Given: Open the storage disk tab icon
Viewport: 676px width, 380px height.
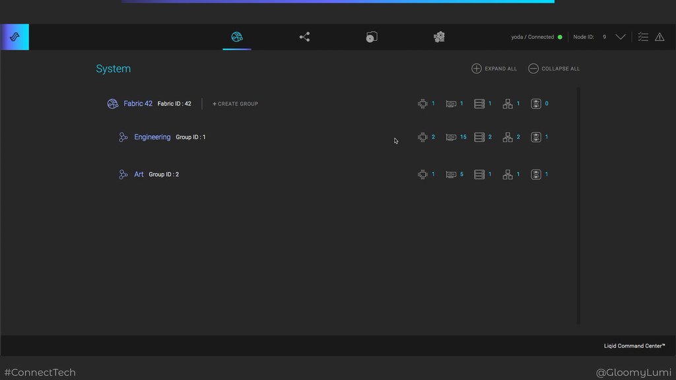Looking at the screenshot, I should tap(372, 37).
